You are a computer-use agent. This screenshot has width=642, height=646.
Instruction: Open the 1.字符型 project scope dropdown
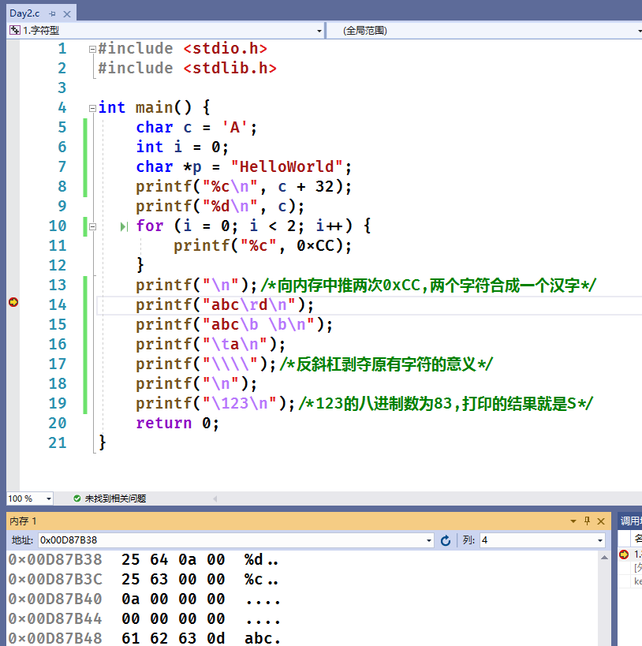coord(319,31)
